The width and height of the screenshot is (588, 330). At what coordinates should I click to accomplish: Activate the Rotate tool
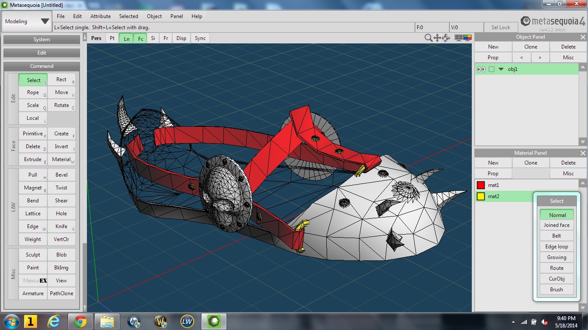click(62, 105)
